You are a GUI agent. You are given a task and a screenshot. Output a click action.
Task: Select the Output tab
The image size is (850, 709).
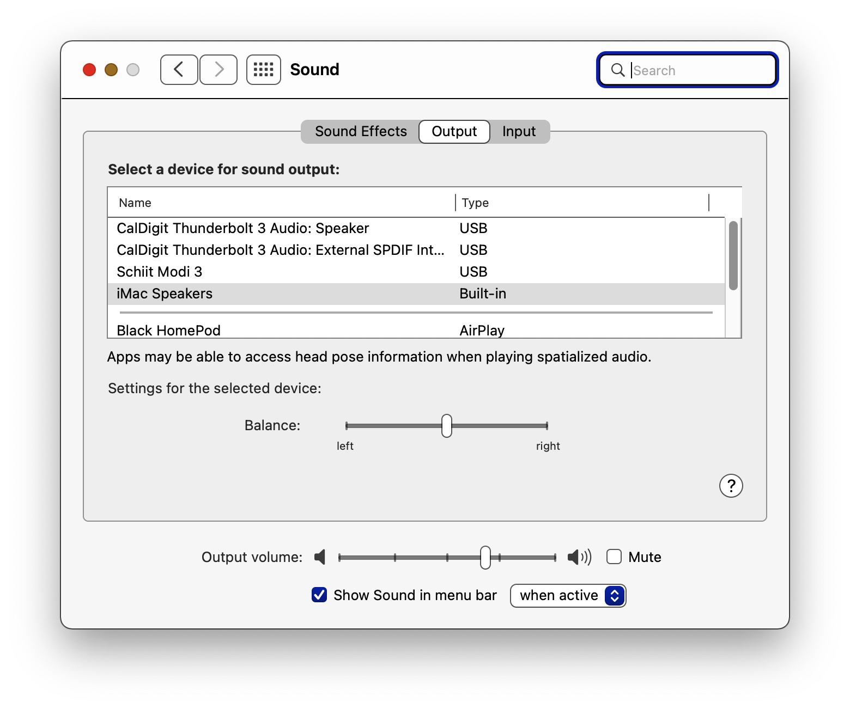pyautogui.click(x=454, y=132)
